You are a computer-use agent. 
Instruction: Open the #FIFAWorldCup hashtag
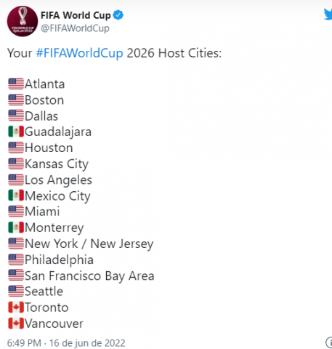point(79,53)
